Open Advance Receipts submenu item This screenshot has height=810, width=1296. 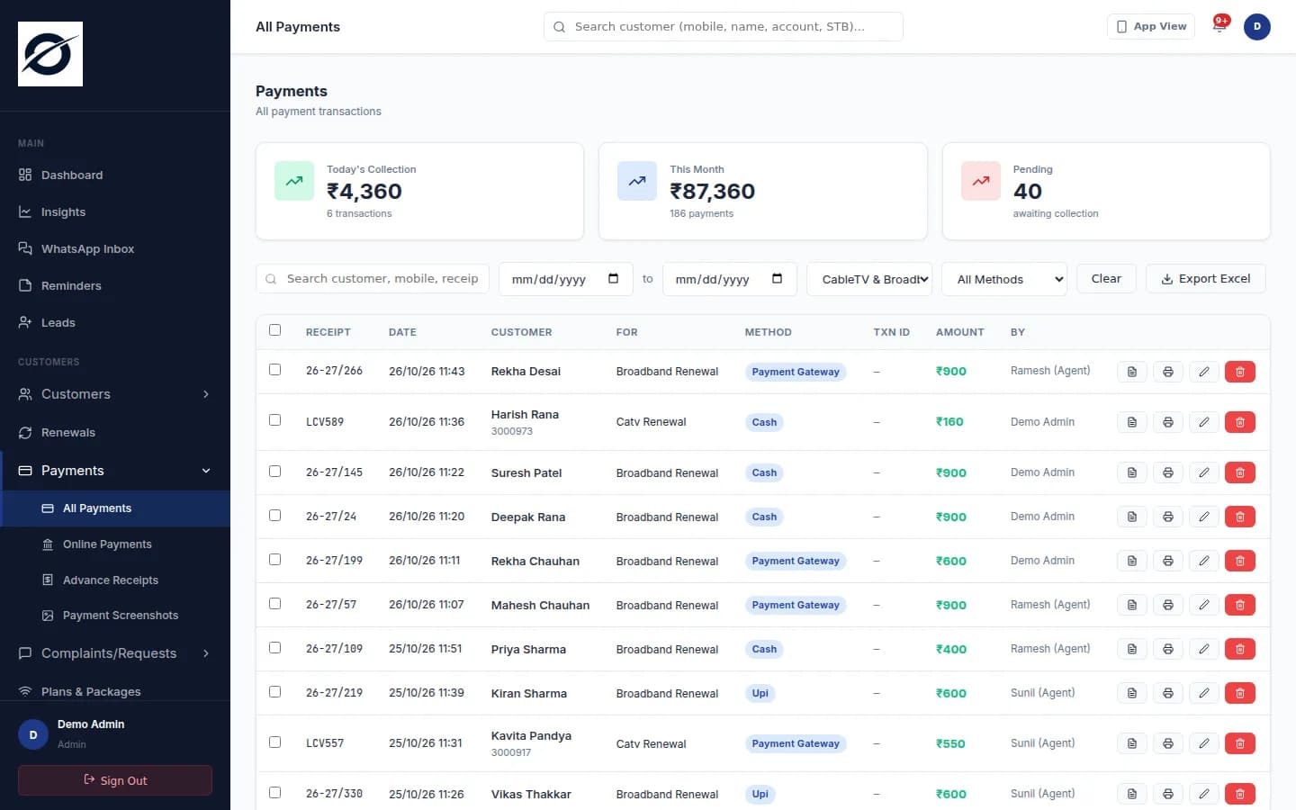click(115, 580)
